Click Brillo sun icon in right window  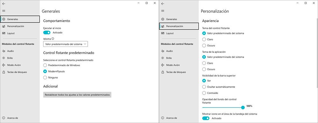(x=162, y=58)
